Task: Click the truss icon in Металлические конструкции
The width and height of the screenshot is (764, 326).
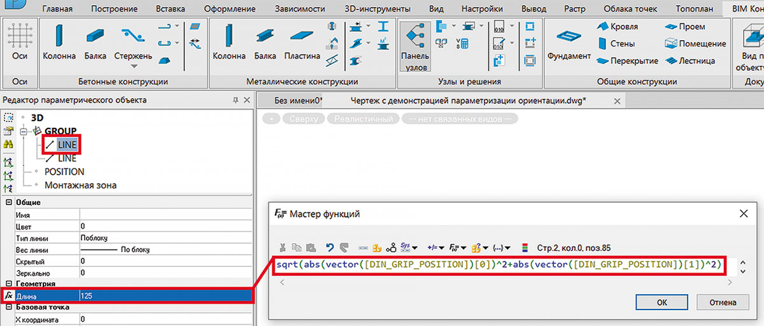Action: (332, 61)
